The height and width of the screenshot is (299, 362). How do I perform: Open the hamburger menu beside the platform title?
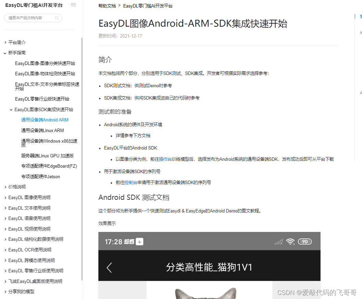click(73, 4)
